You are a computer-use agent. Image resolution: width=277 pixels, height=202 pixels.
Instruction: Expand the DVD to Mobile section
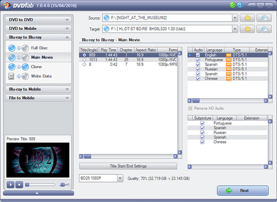[38, 28]
